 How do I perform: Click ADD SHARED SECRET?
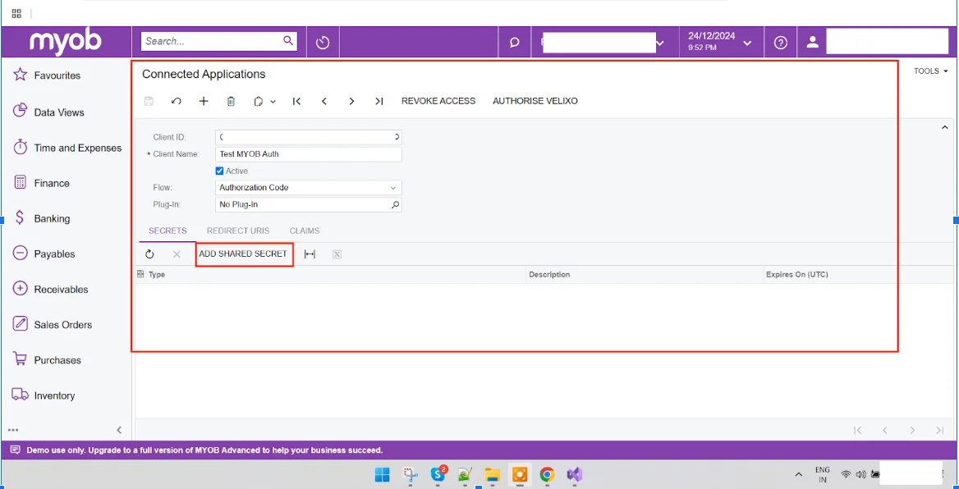coord(244,254)
